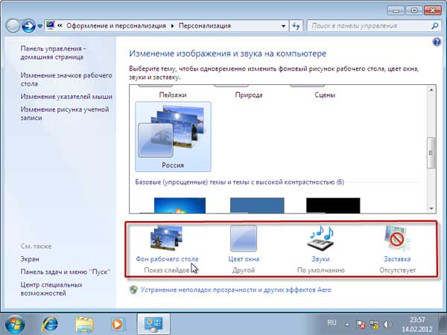Show hidden tray icons arrow

[347, 324]
